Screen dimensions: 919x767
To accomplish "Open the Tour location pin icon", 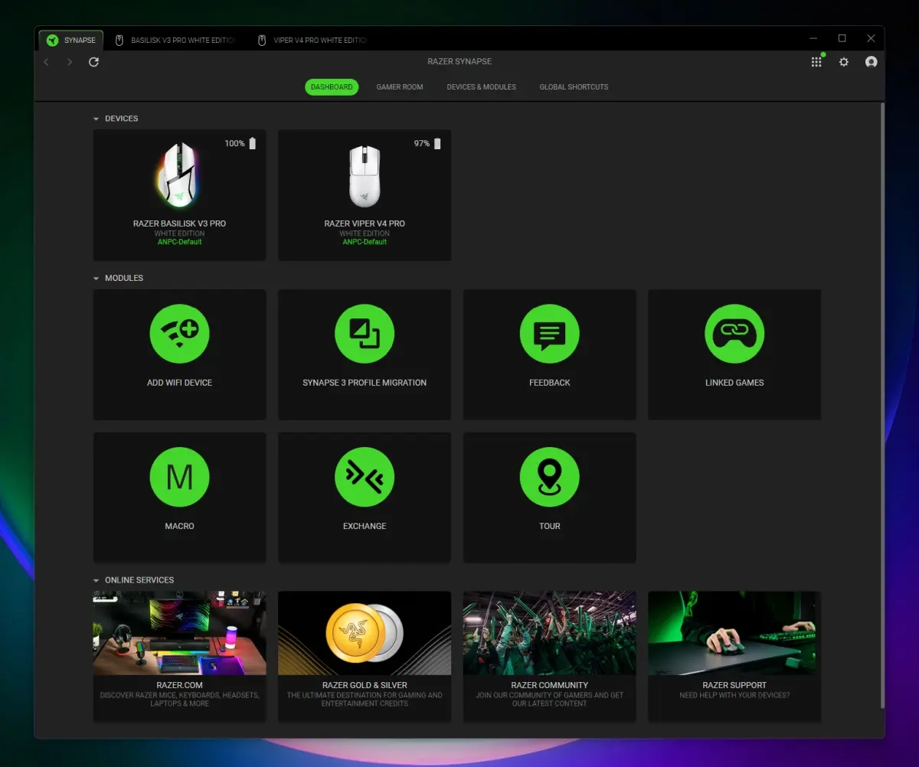I will (550, 477).
